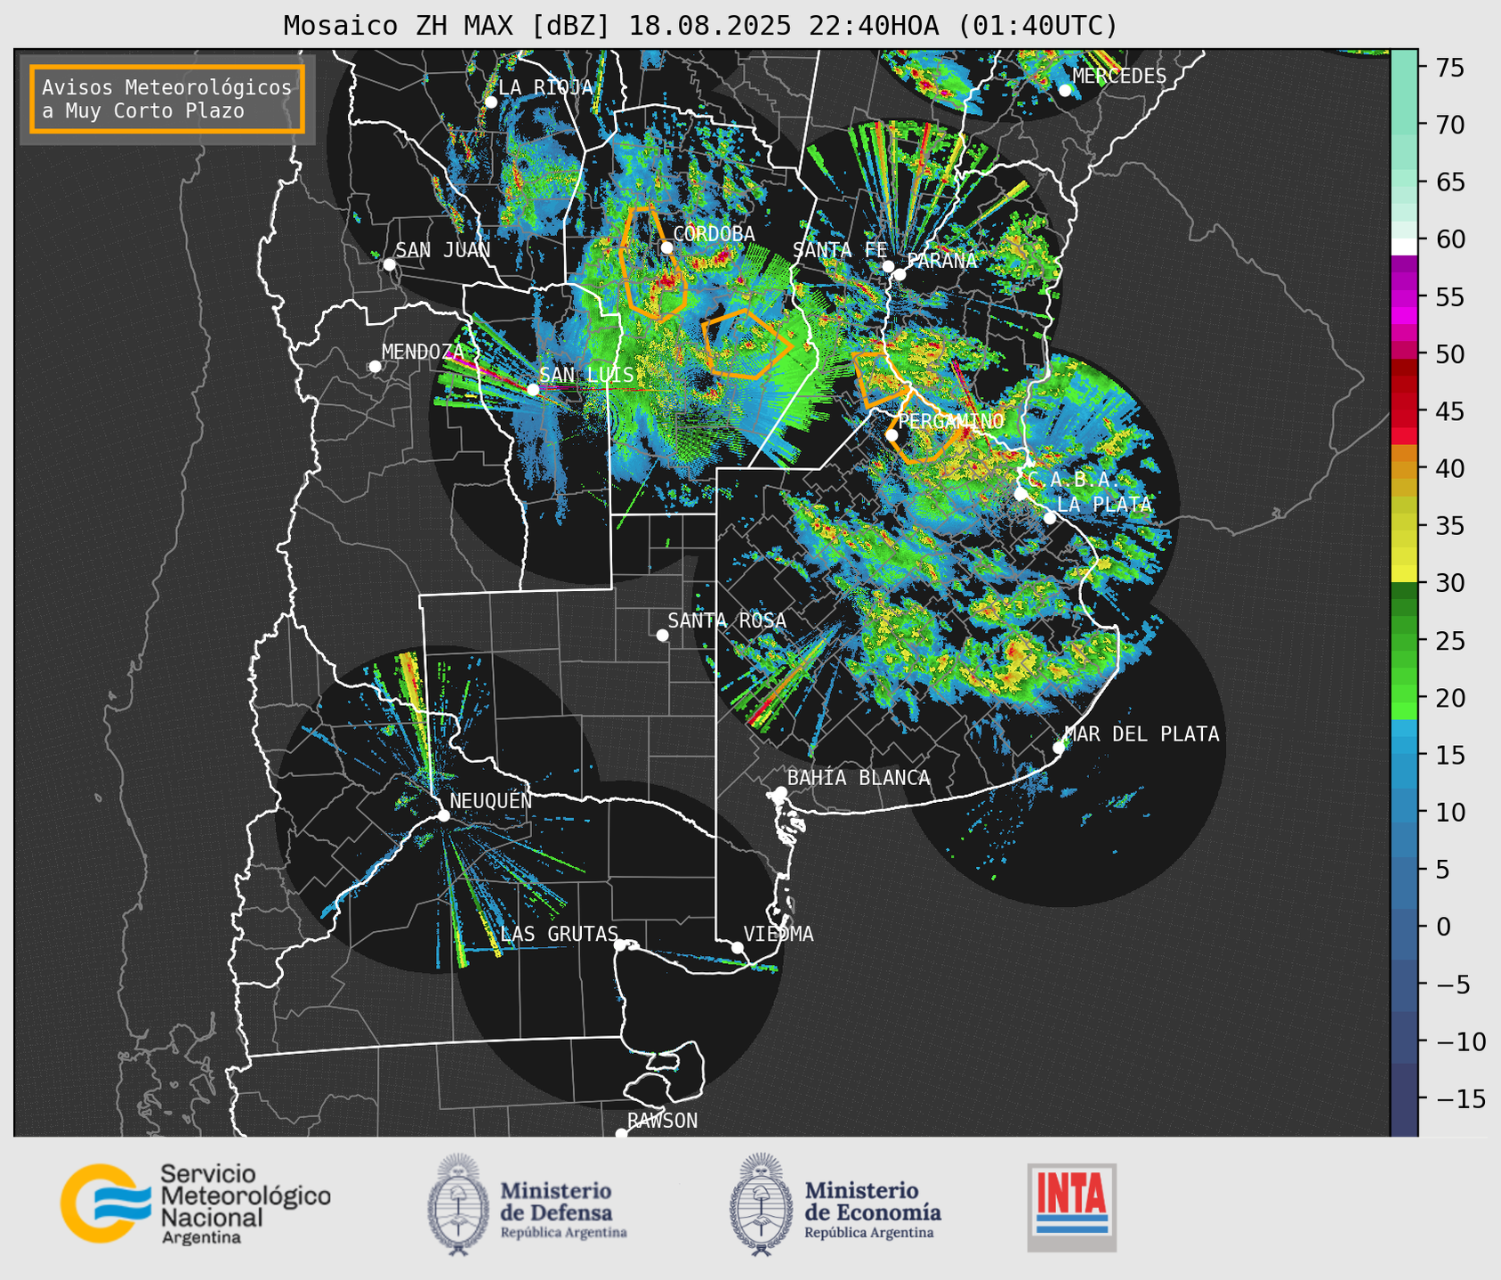Image resolution: width=1501 pixels, height=1280 pixels.
Task: Click the SAN LUIS city marker dot
Action: click(x=533, y=390)
